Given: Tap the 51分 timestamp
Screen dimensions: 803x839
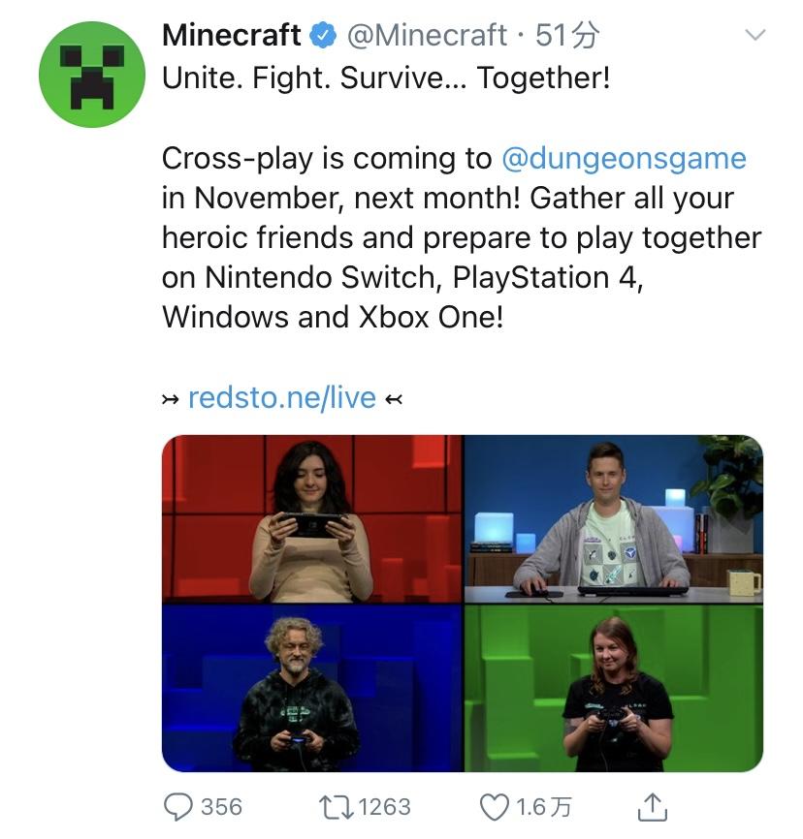Looking at the screenshot, I should pos(566,35).
